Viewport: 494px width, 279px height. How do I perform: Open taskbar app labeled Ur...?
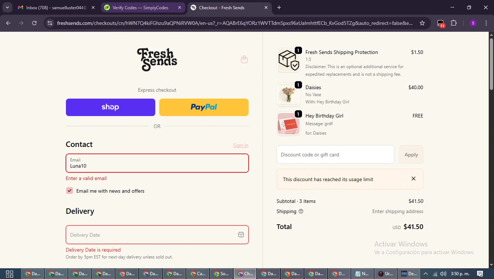386,274
